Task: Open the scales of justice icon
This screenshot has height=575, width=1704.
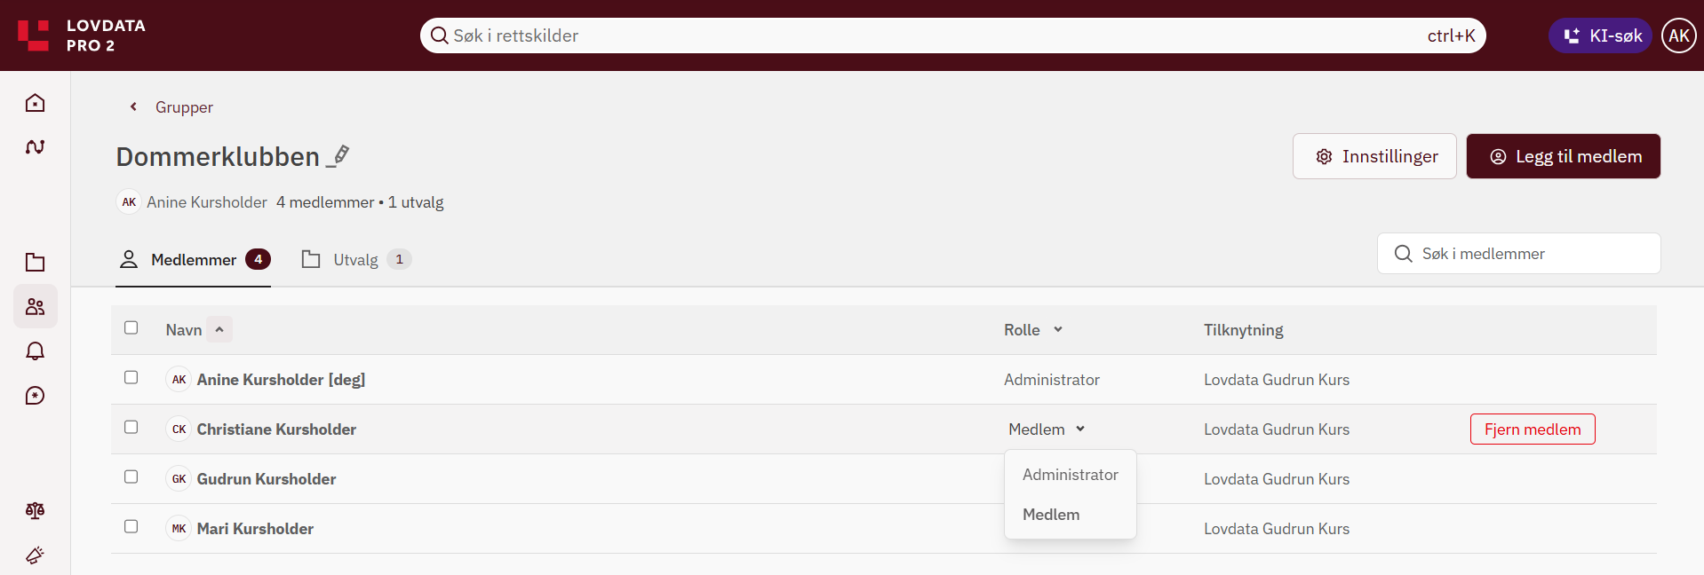Action: click(35, 511)
